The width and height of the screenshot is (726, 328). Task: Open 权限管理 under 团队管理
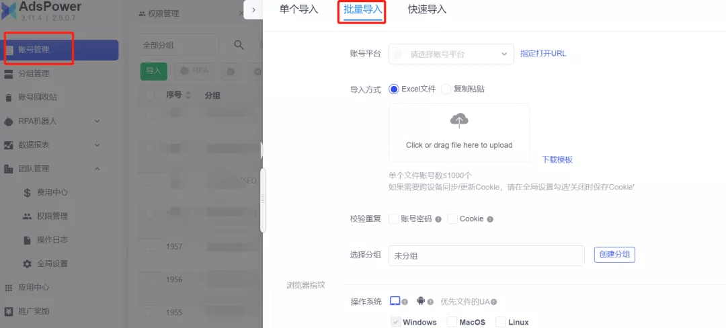pyautogui.click(x=52, y=216)
